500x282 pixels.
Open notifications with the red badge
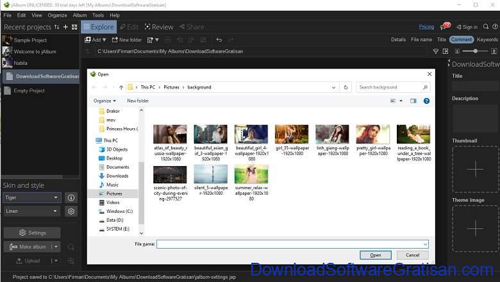click(x=445, y=26)
